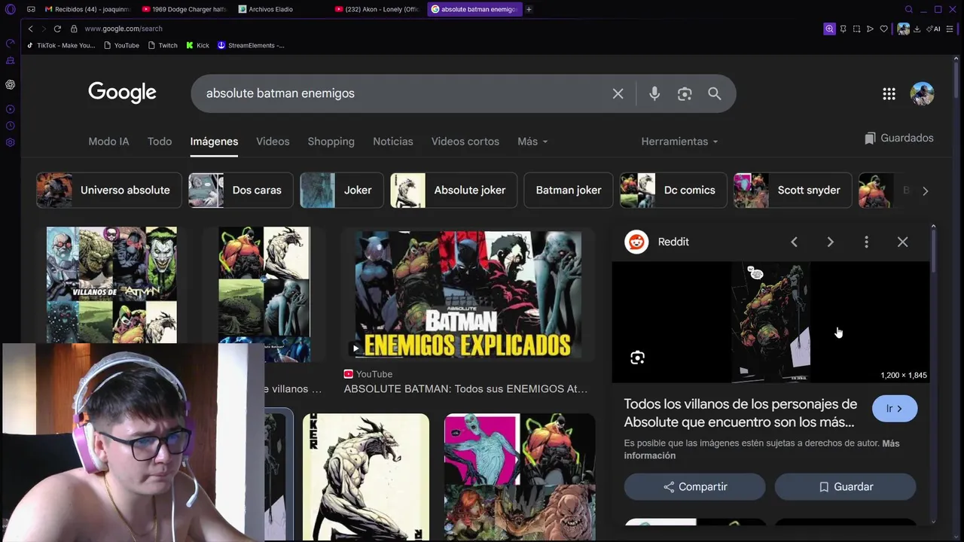Expand the Más dropdown menu
The image size is (964, 542).
[x=532, y=142]
